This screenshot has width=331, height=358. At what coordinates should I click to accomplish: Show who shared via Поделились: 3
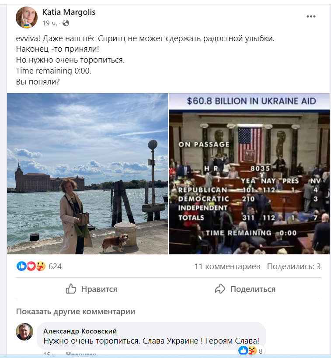294,267
